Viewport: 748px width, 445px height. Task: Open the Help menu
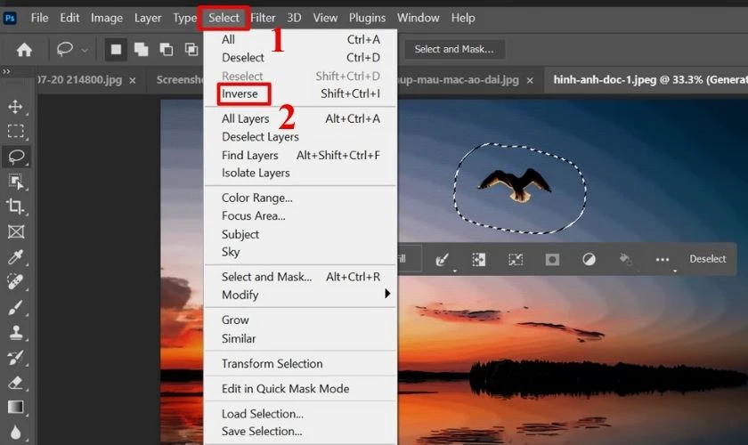[463, 18]
